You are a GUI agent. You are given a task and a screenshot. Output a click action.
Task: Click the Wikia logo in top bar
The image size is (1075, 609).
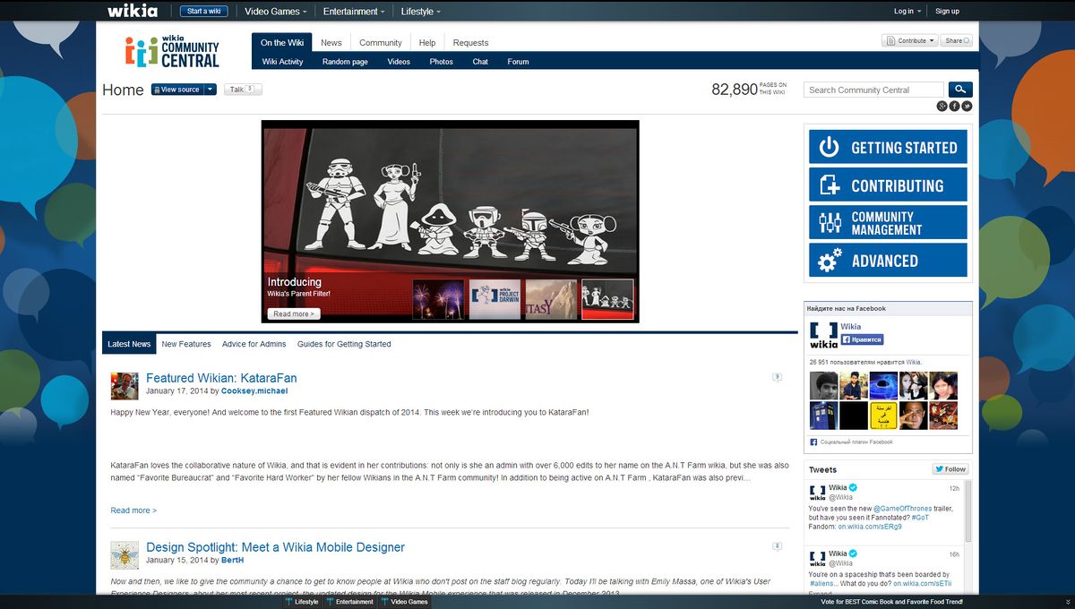(x=133, y=11)
